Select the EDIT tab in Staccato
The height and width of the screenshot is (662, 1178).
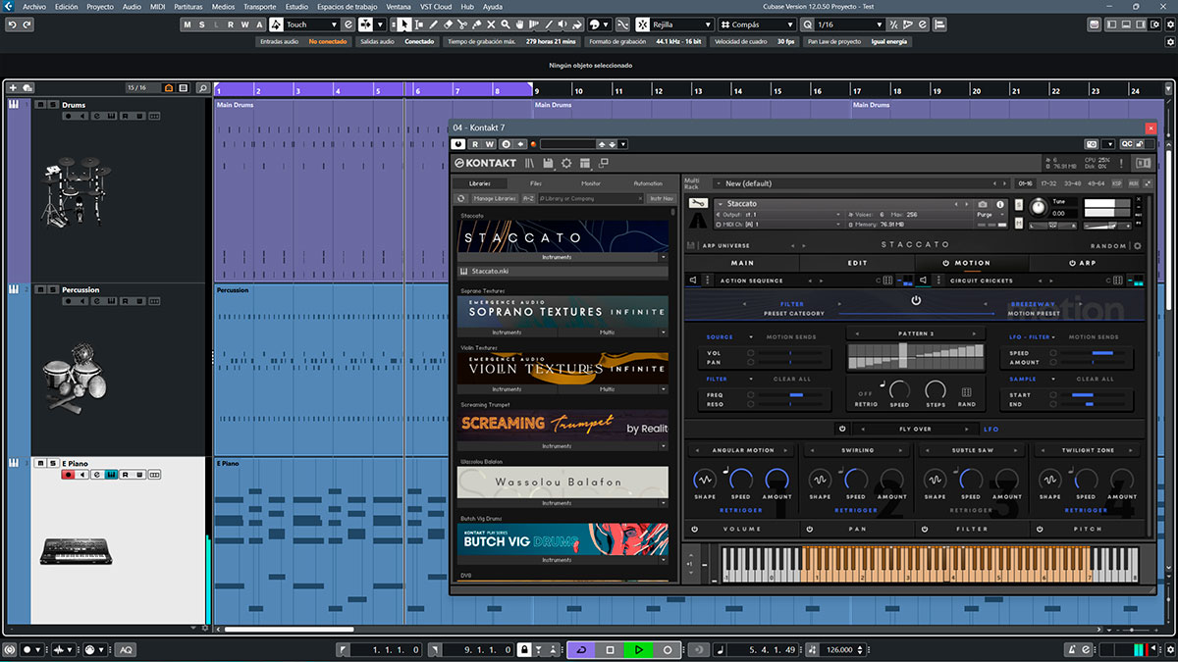857,263
